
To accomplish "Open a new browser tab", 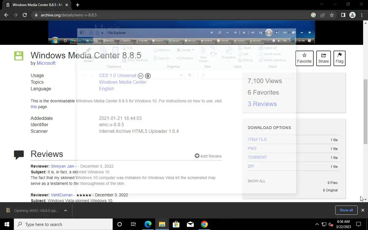I will coord(78,5).
